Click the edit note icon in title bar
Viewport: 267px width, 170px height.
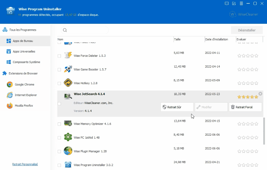pos(234,3)
